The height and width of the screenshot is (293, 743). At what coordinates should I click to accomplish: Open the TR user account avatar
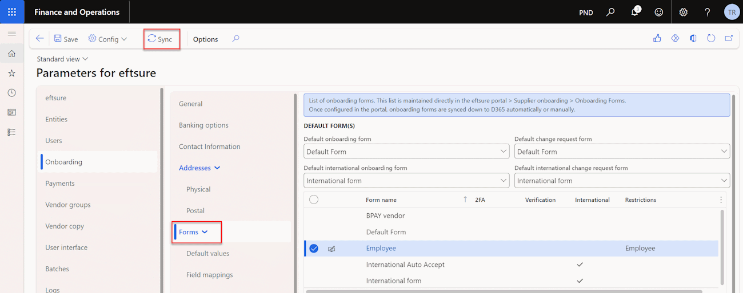pos(732,12)
